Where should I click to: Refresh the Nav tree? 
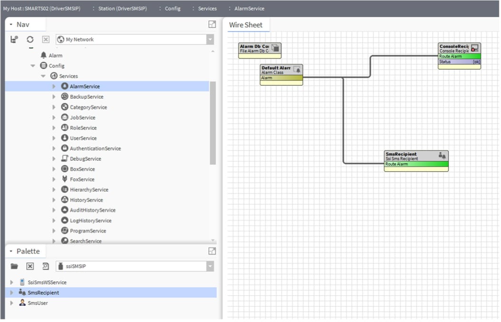(x=30, y=39)
